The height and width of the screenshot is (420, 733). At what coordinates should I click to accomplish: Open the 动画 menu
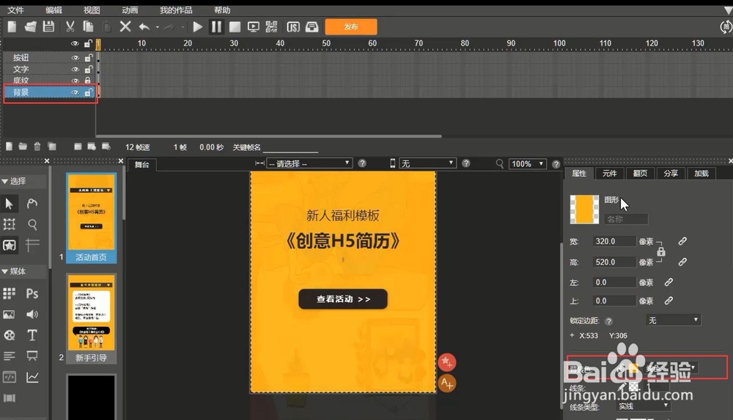pos(130,10)
